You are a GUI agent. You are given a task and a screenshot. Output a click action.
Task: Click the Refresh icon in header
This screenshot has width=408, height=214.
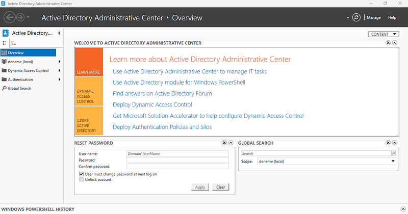(x=356, y=17)
